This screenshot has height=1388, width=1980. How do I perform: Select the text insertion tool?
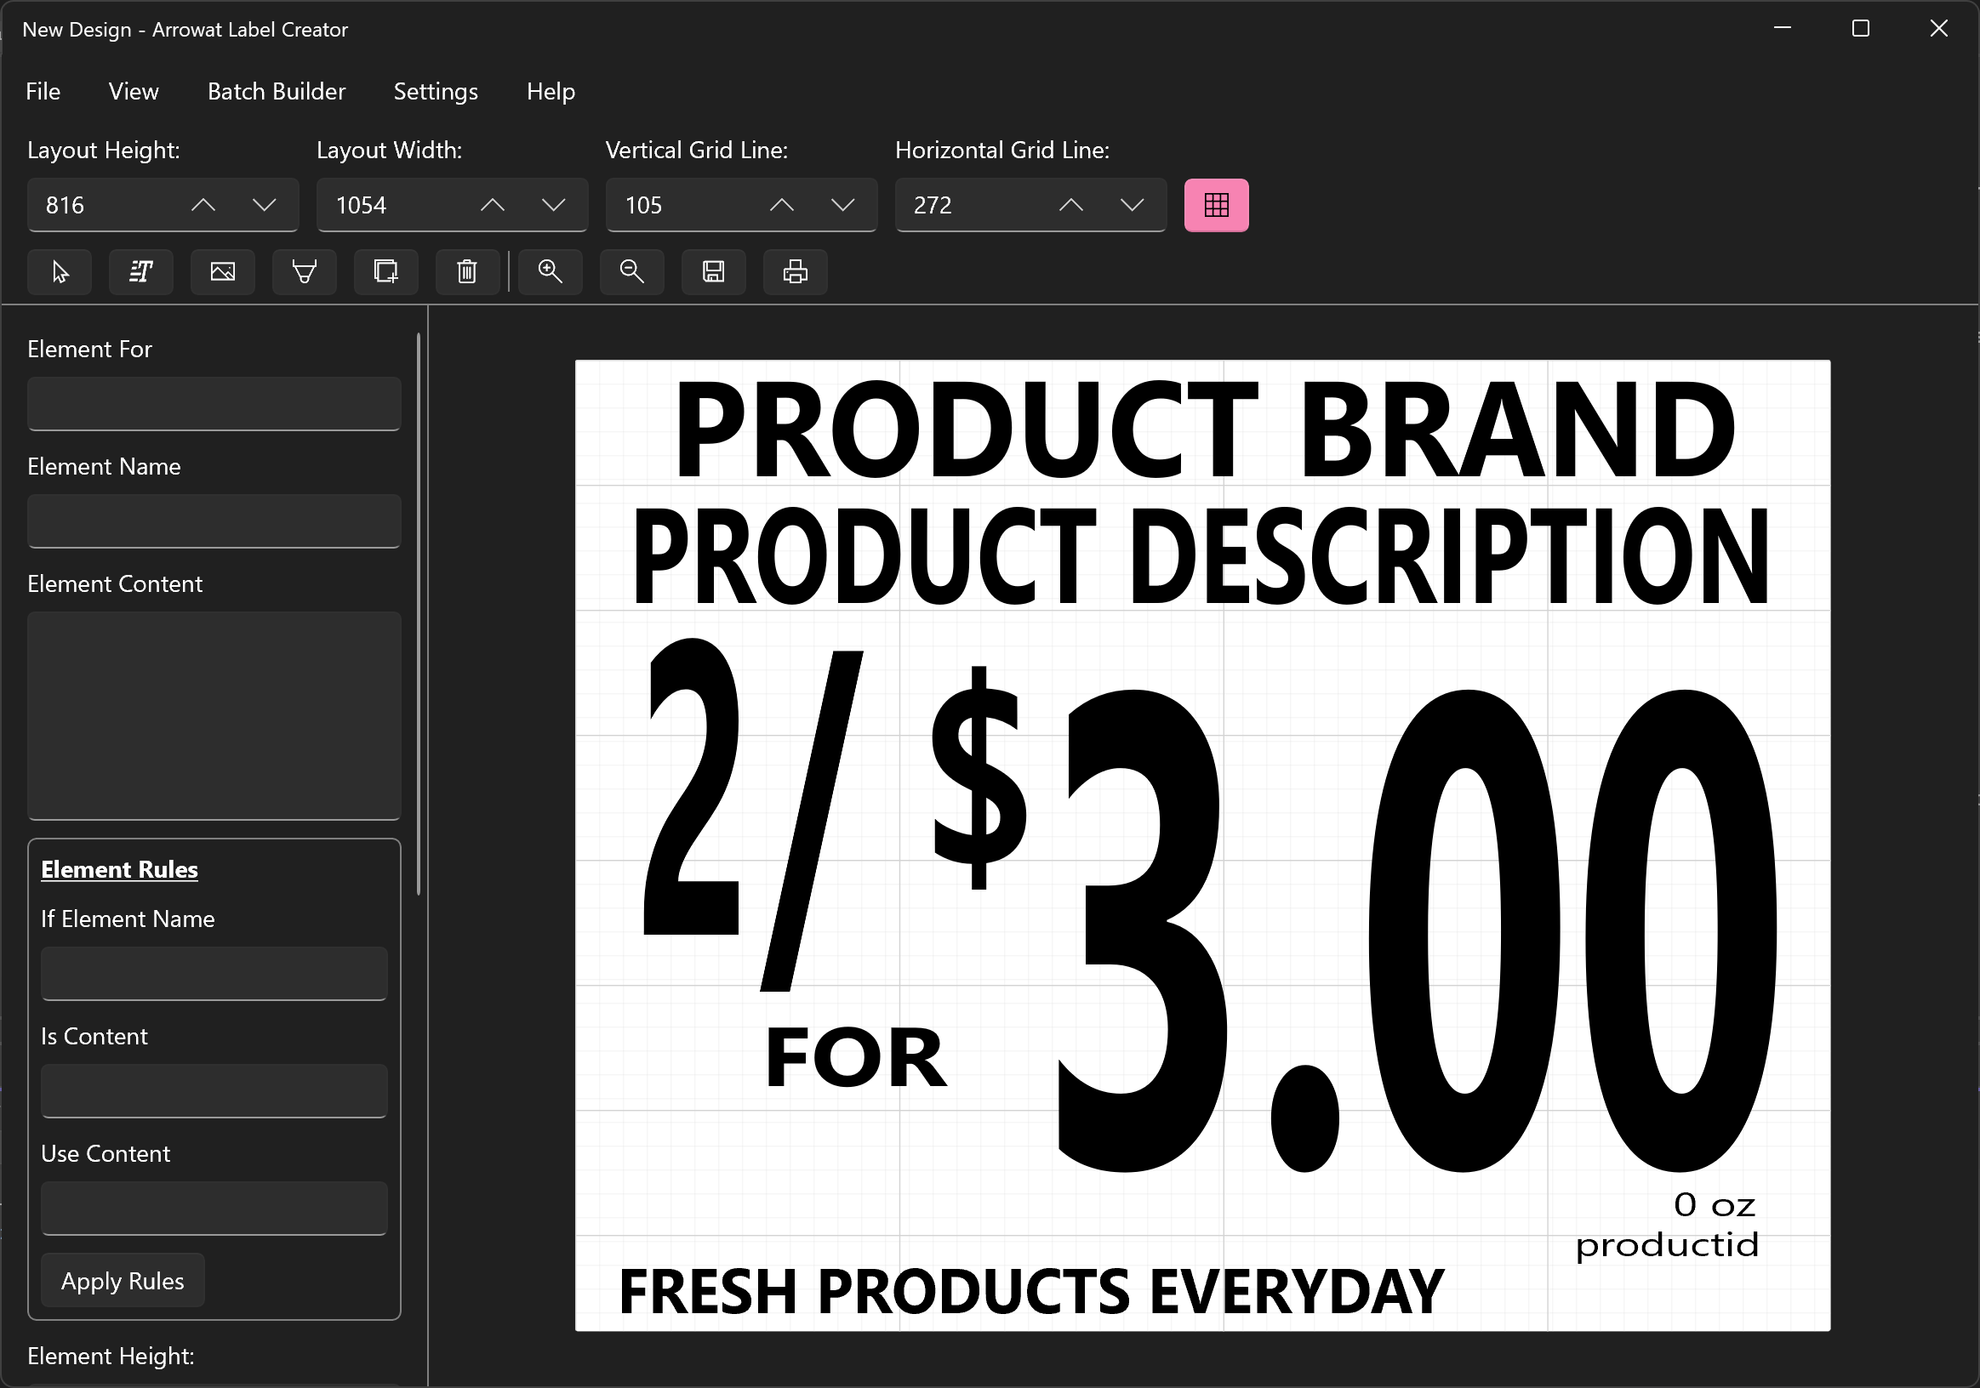coord(141,272)
